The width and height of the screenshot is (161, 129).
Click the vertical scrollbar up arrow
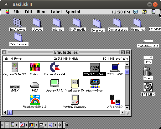tap(127, 64)
